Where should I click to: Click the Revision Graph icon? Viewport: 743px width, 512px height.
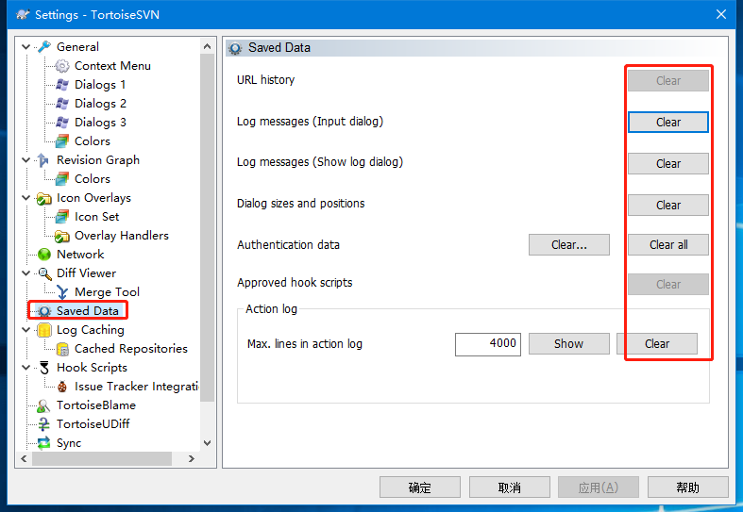(x=43, y=160)
